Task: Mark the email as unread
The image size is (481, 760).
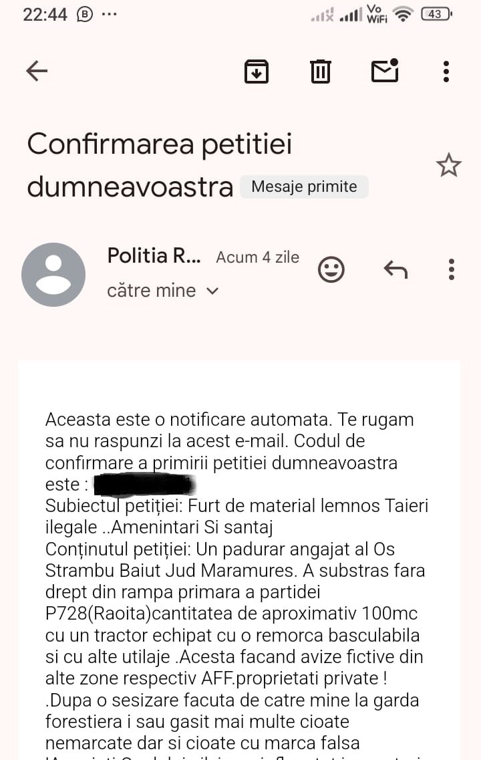Action: pos(385,71)
